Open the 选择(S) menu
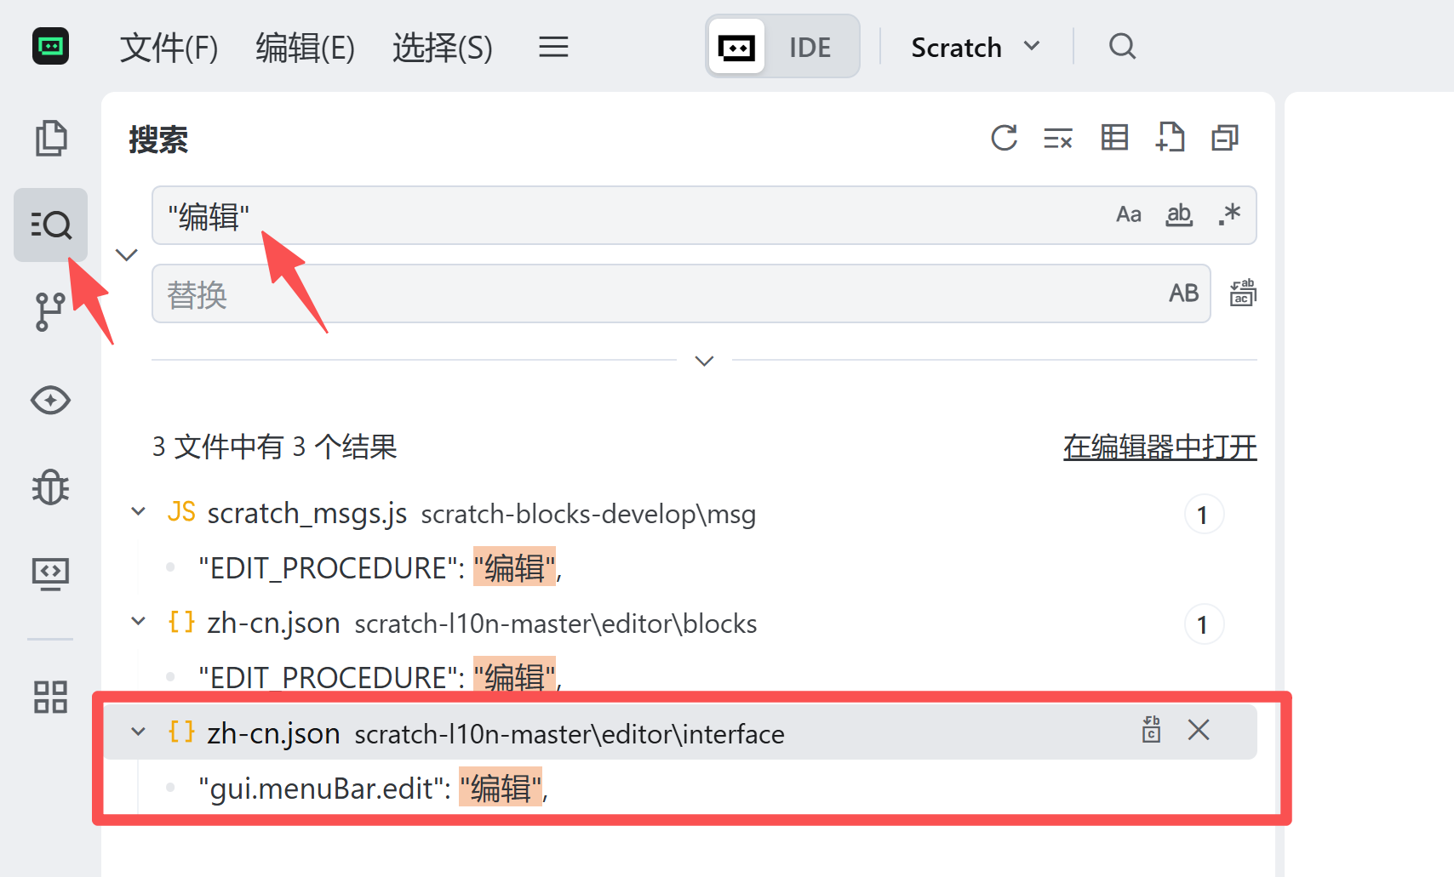 click(x=442, y=48)
